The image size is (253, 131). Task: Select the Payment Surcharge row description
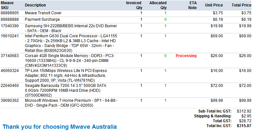click(42, 19)
